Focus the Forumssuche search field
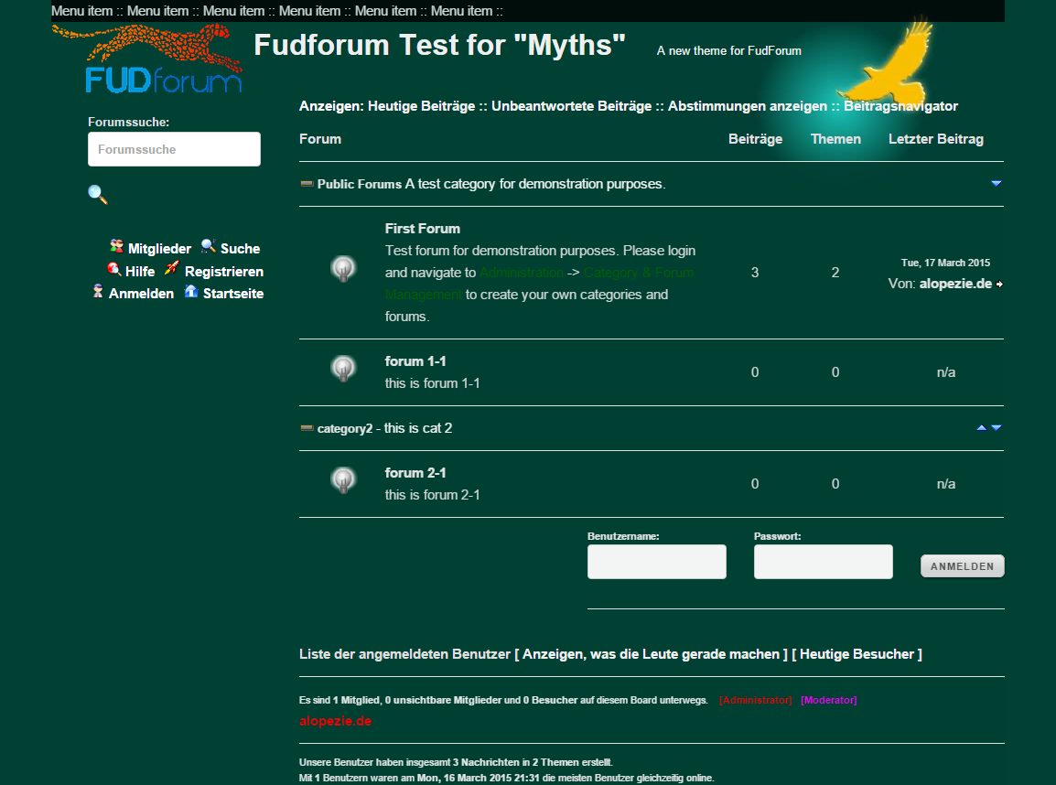Viewport: 1056px width, 785px height. [174, 149]
